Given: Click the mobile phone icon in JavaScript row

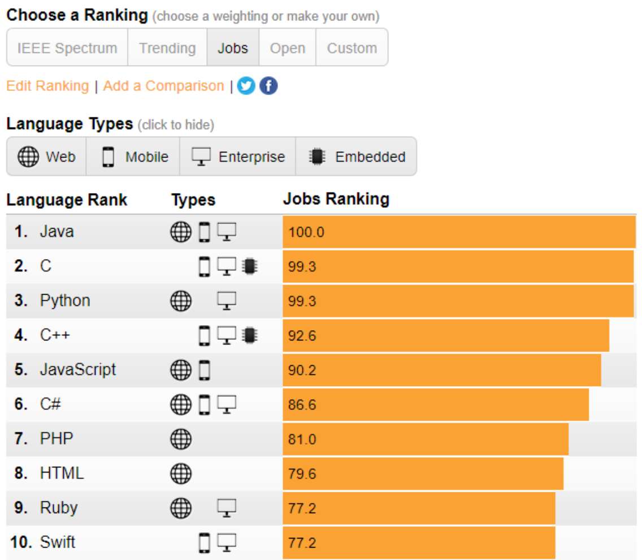Looking at the screenshot, I should coord(205,370).
